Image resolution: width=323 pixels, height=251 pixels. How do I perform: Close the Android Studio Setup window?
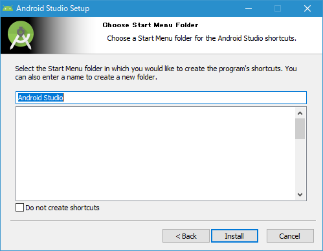click(307, 8)
